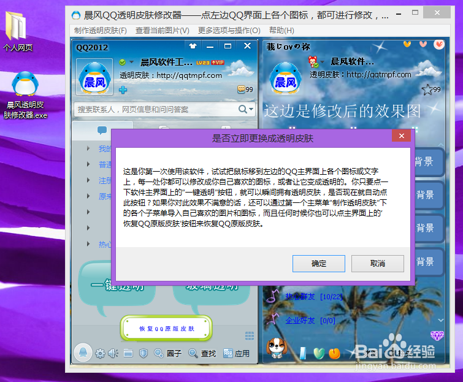Open the status dropdown arrow beside green check

132,62
